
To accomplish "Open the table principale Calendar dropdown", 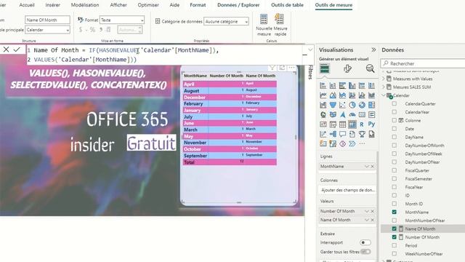I will click(47, 30).
